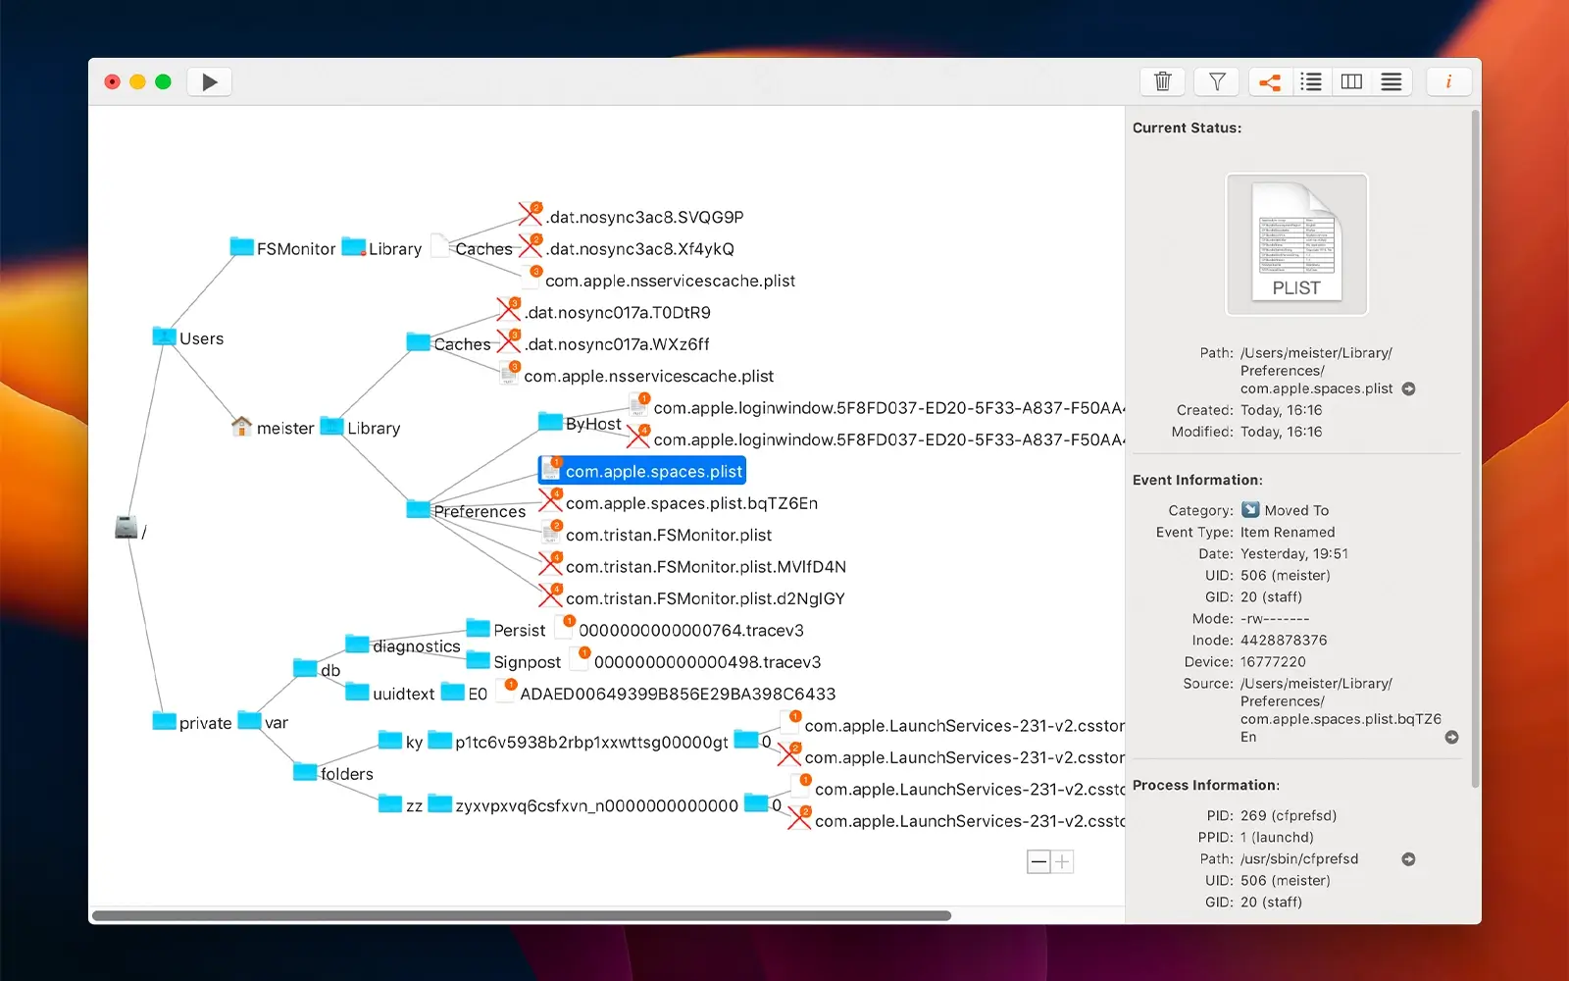Select .dat.nosync017a.WXz6ff deleted file
Screen dimensions: 1569x981
pos(603,343)
